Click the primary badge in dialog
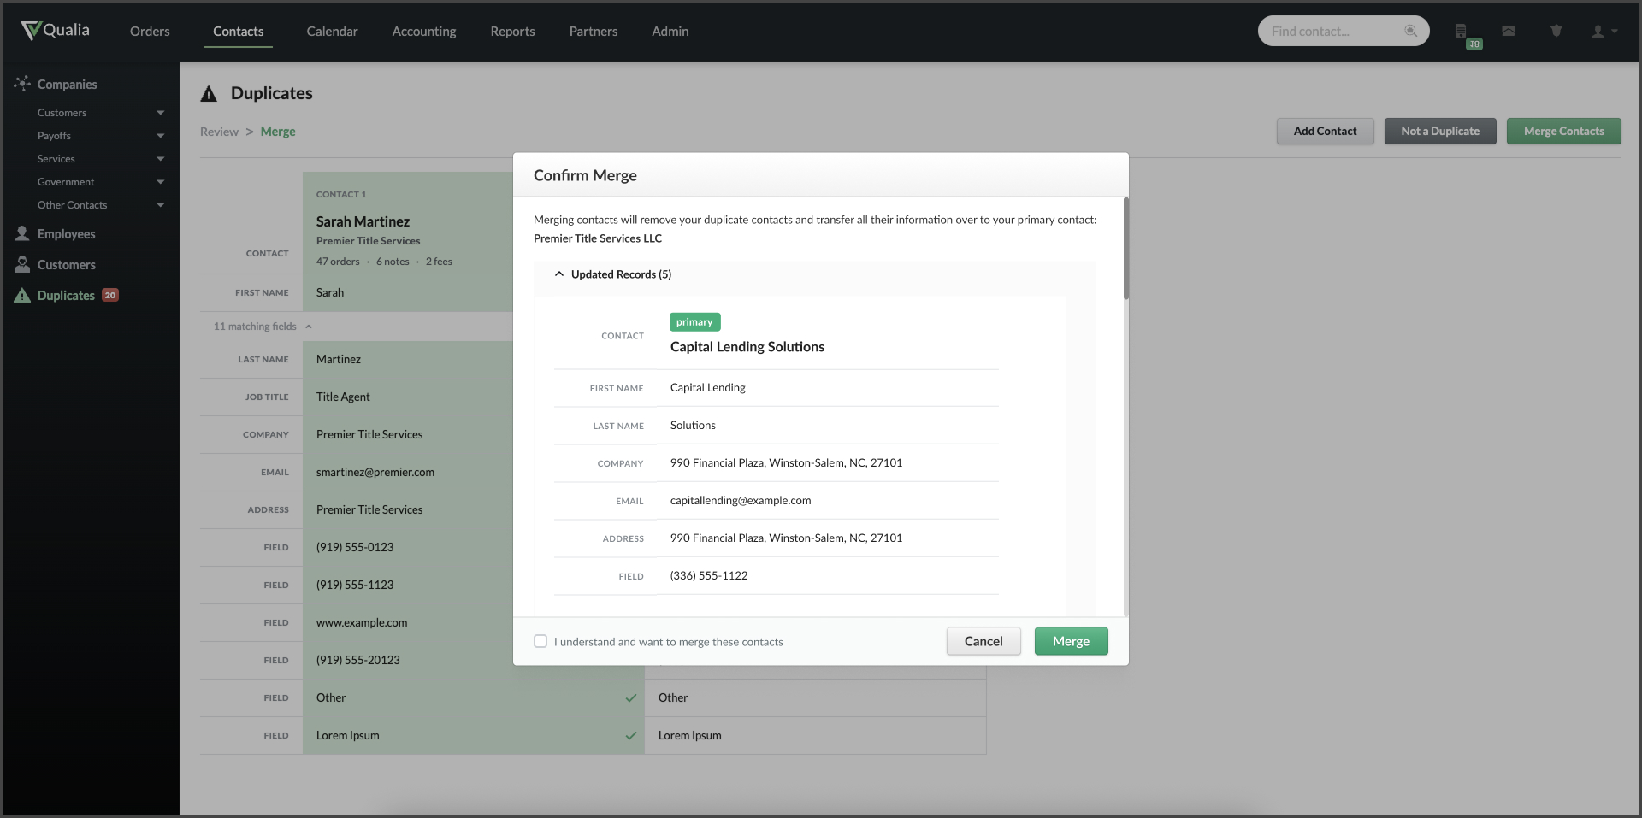The width and height of the screenshot is (1642, 818). pyautogui.click(x=694, y=322)
